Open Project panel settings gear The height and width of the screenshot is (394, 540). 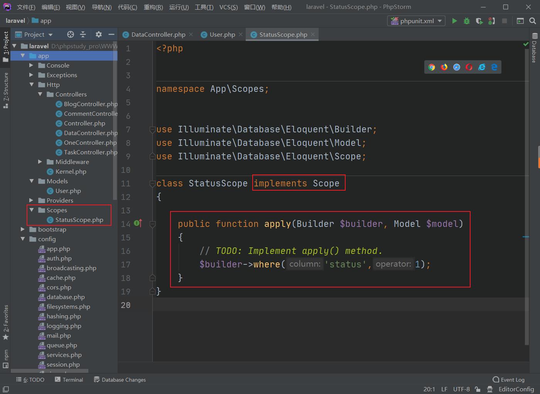(99, 34)
